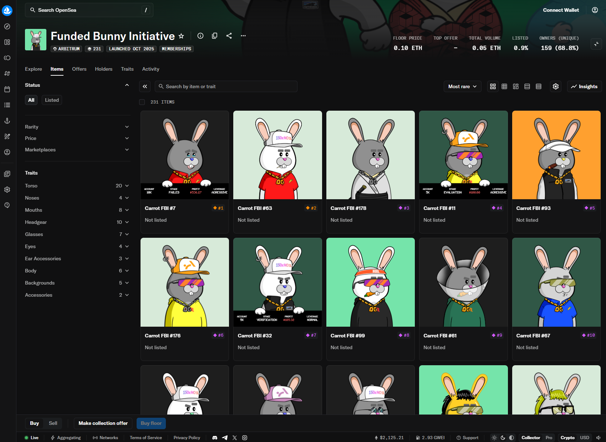Viewport: 606px width, 442px height.
Task: Open the X (Twitter) icon in footer
Action: tap(235, 438)
